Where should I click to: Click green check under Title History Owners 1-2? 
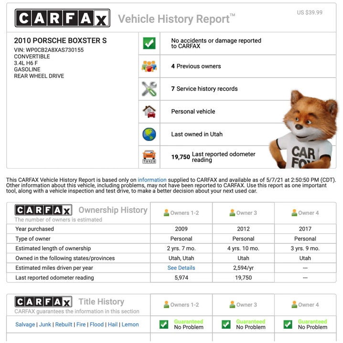coord(164,324)
